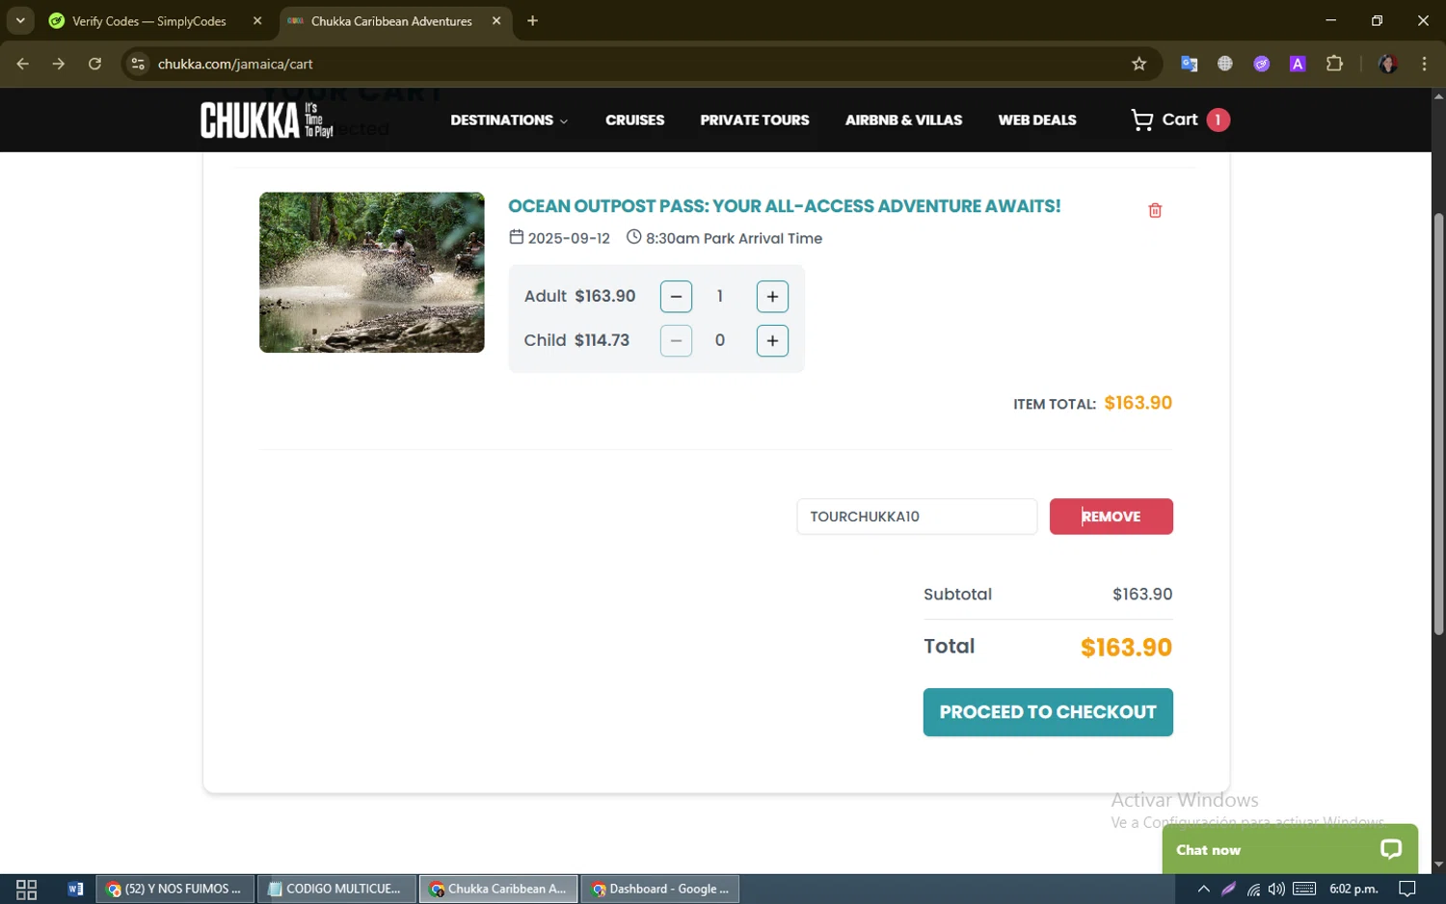Open Windows Task View
The height and width of the screenshot is (904, 1446).
[27, 889]
